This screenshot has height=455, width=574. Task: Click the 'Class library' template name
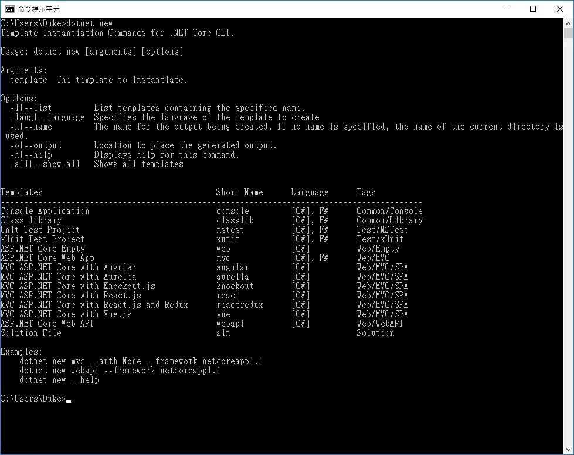(x=30, y=220)
